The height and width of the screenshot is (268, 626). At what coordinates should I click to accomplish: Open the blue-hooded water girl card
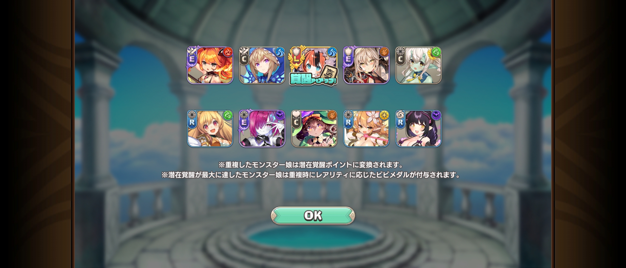coord(262,65)
